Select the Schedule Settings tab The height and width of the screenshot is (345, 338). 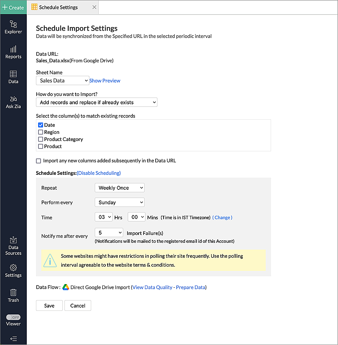tap(58, 7)
